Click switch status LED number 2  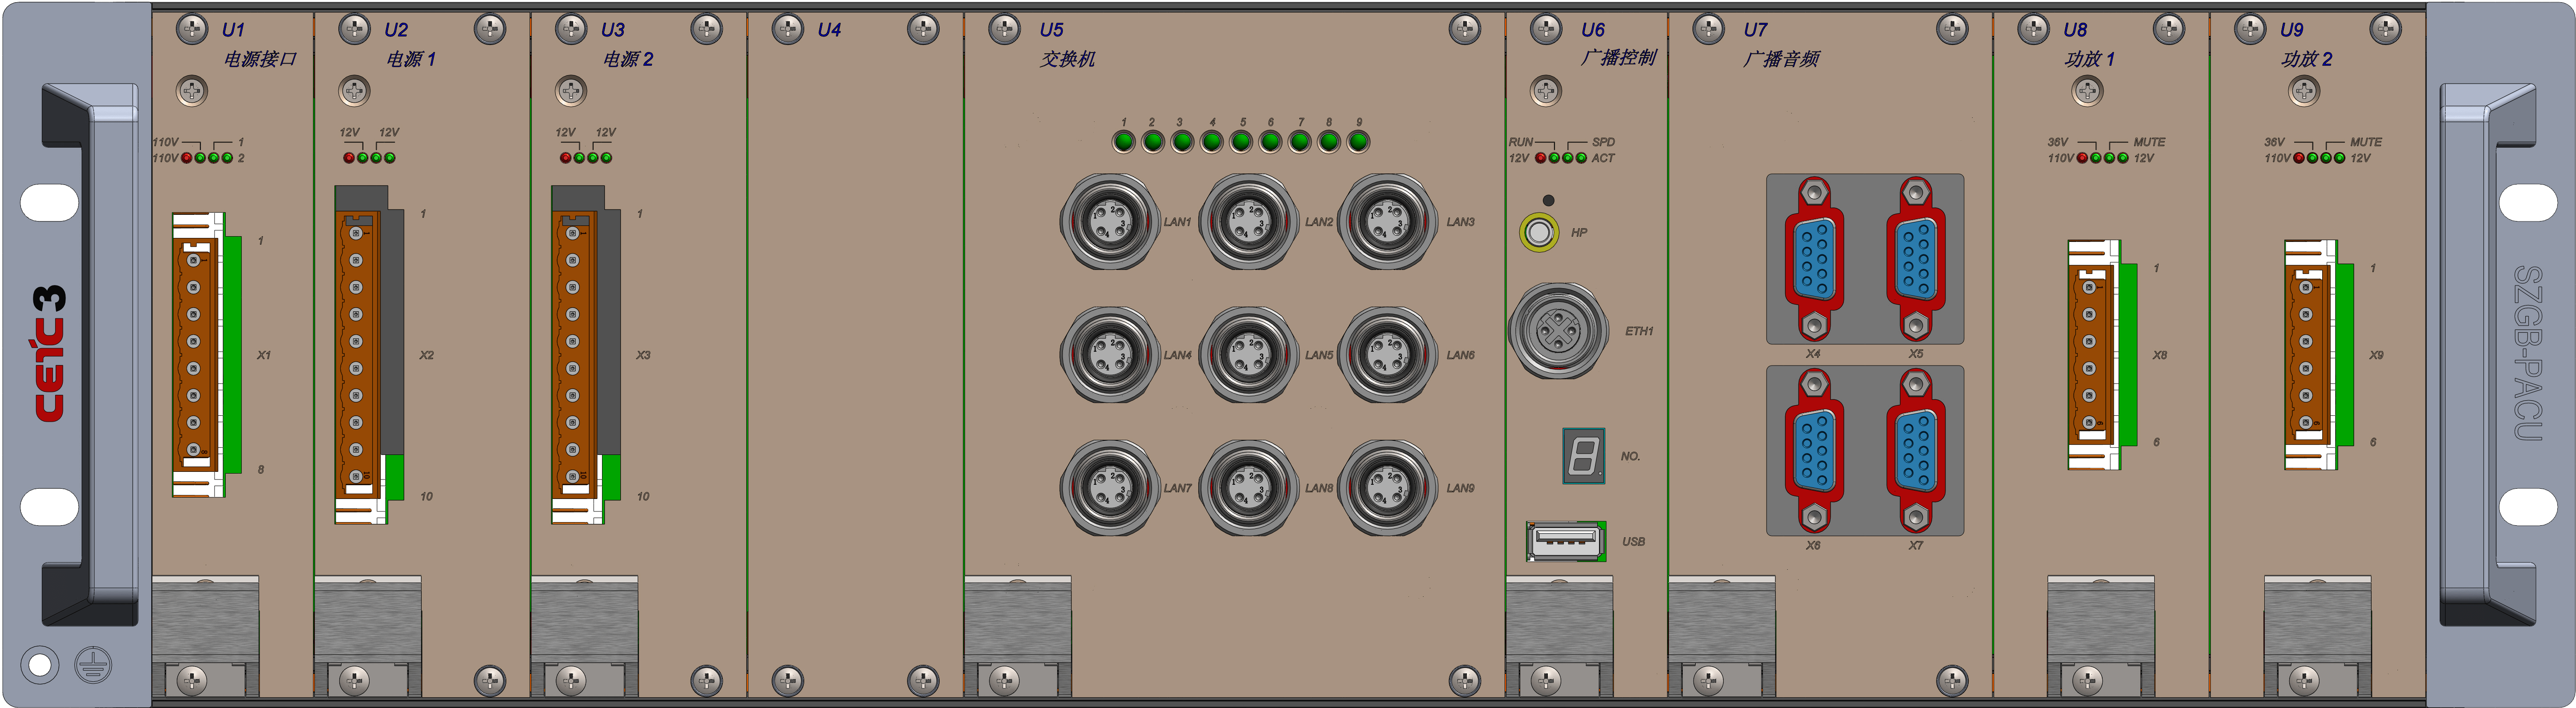coord(1152,142)
